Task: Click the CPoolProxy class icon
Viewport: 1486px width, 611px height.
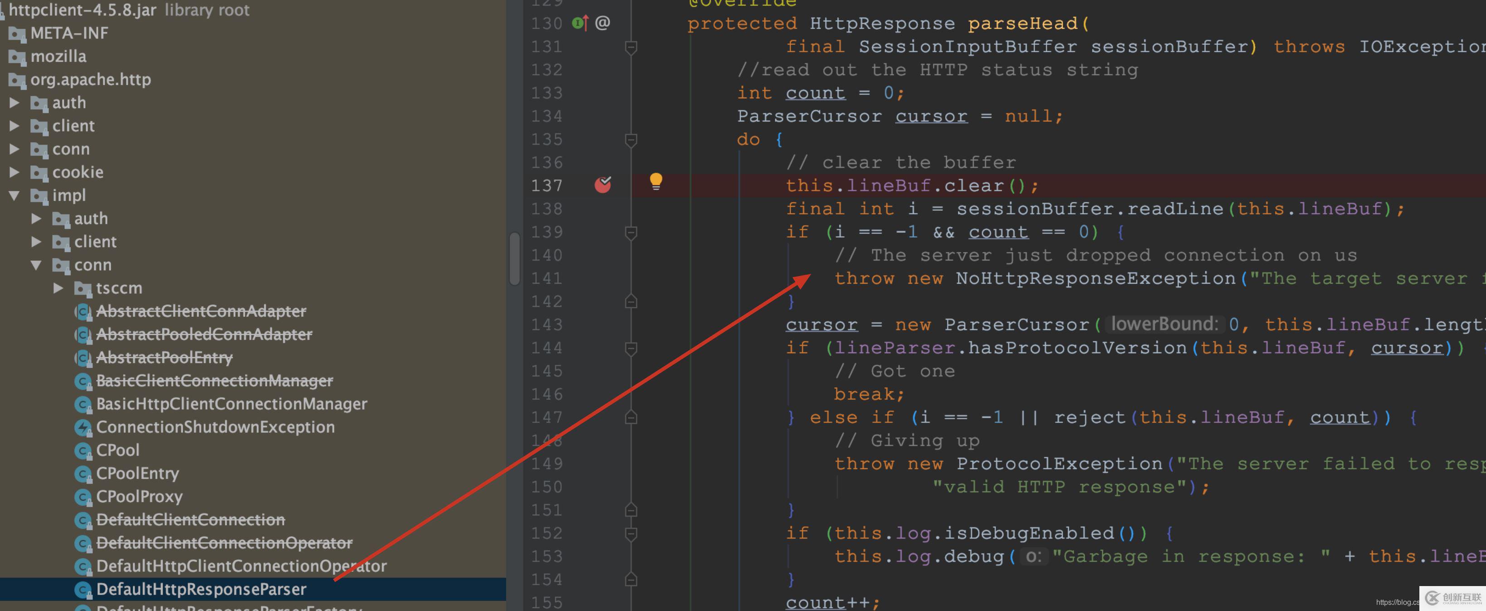Action: pyautogui.click(x=83, y=497)
